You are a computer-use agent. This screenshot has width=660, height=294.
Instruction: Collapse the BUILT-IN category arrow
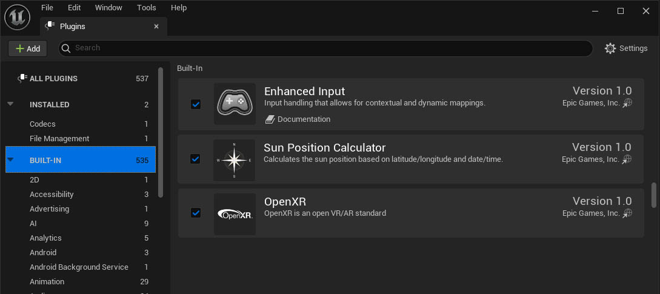coord(10,159)
